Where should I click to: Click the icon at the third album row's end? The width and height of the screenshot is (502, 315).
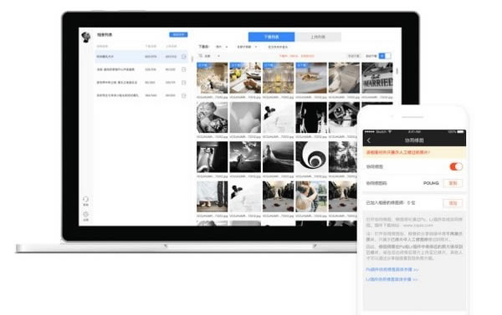[184, 83]
